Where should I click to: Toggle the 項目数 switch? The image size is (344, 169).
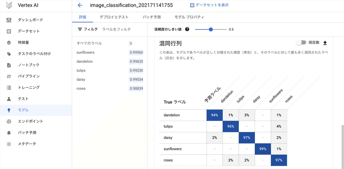point(301,42)
